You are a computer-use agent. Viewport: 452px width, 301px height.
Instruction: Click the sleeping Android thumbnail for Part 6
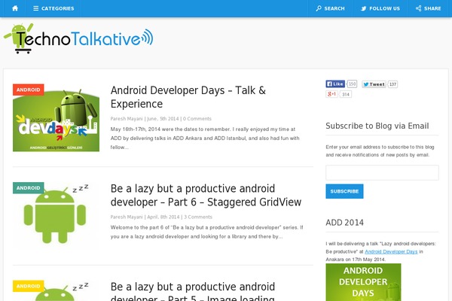pos(56,216)
